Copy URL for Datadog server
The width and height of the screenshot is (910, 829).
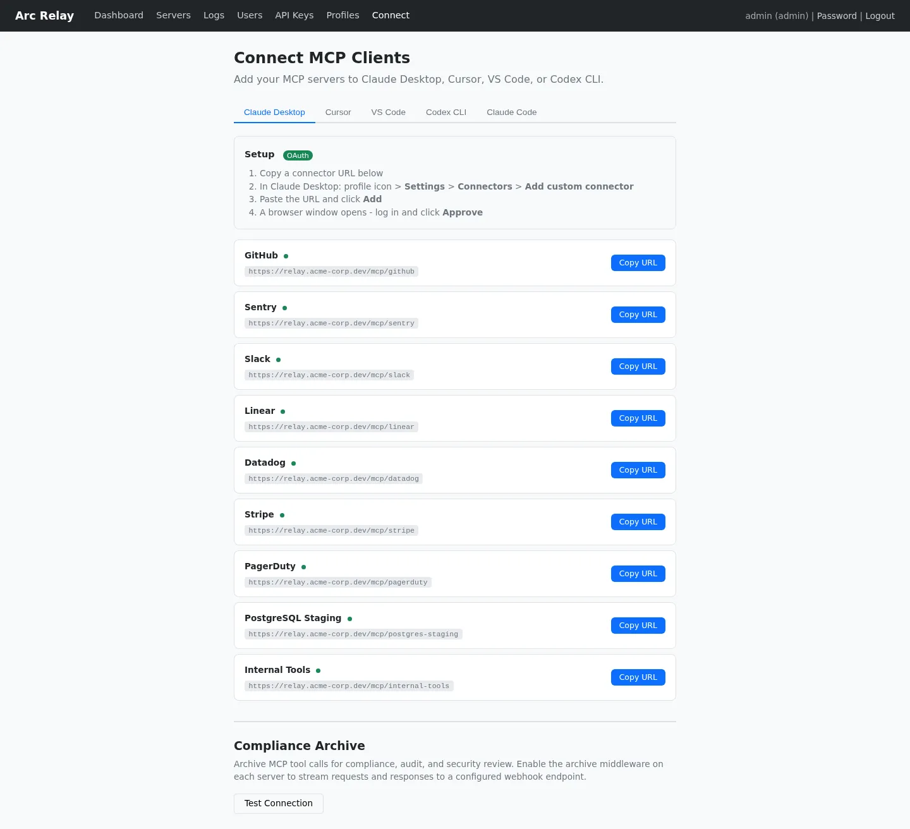click(x=638, y=470)
